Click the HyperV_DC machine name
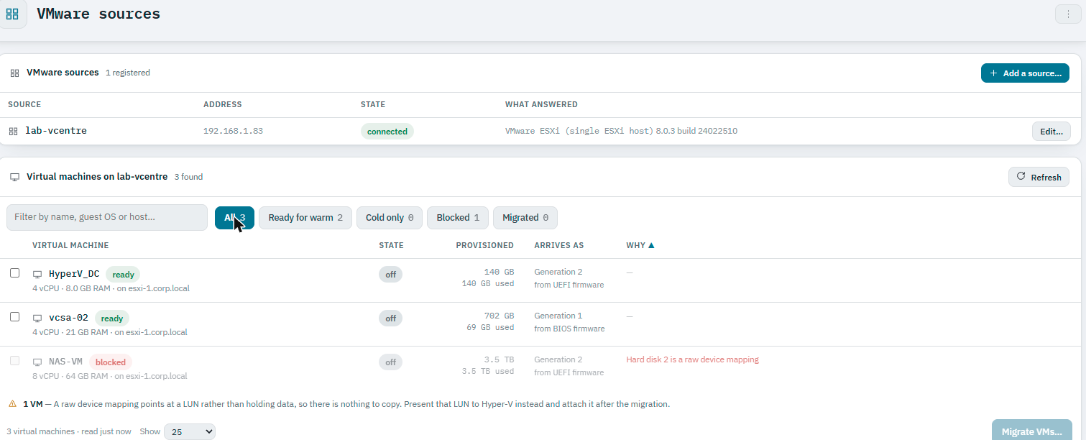The image size is (1086, 440). (x=74, y=274)
